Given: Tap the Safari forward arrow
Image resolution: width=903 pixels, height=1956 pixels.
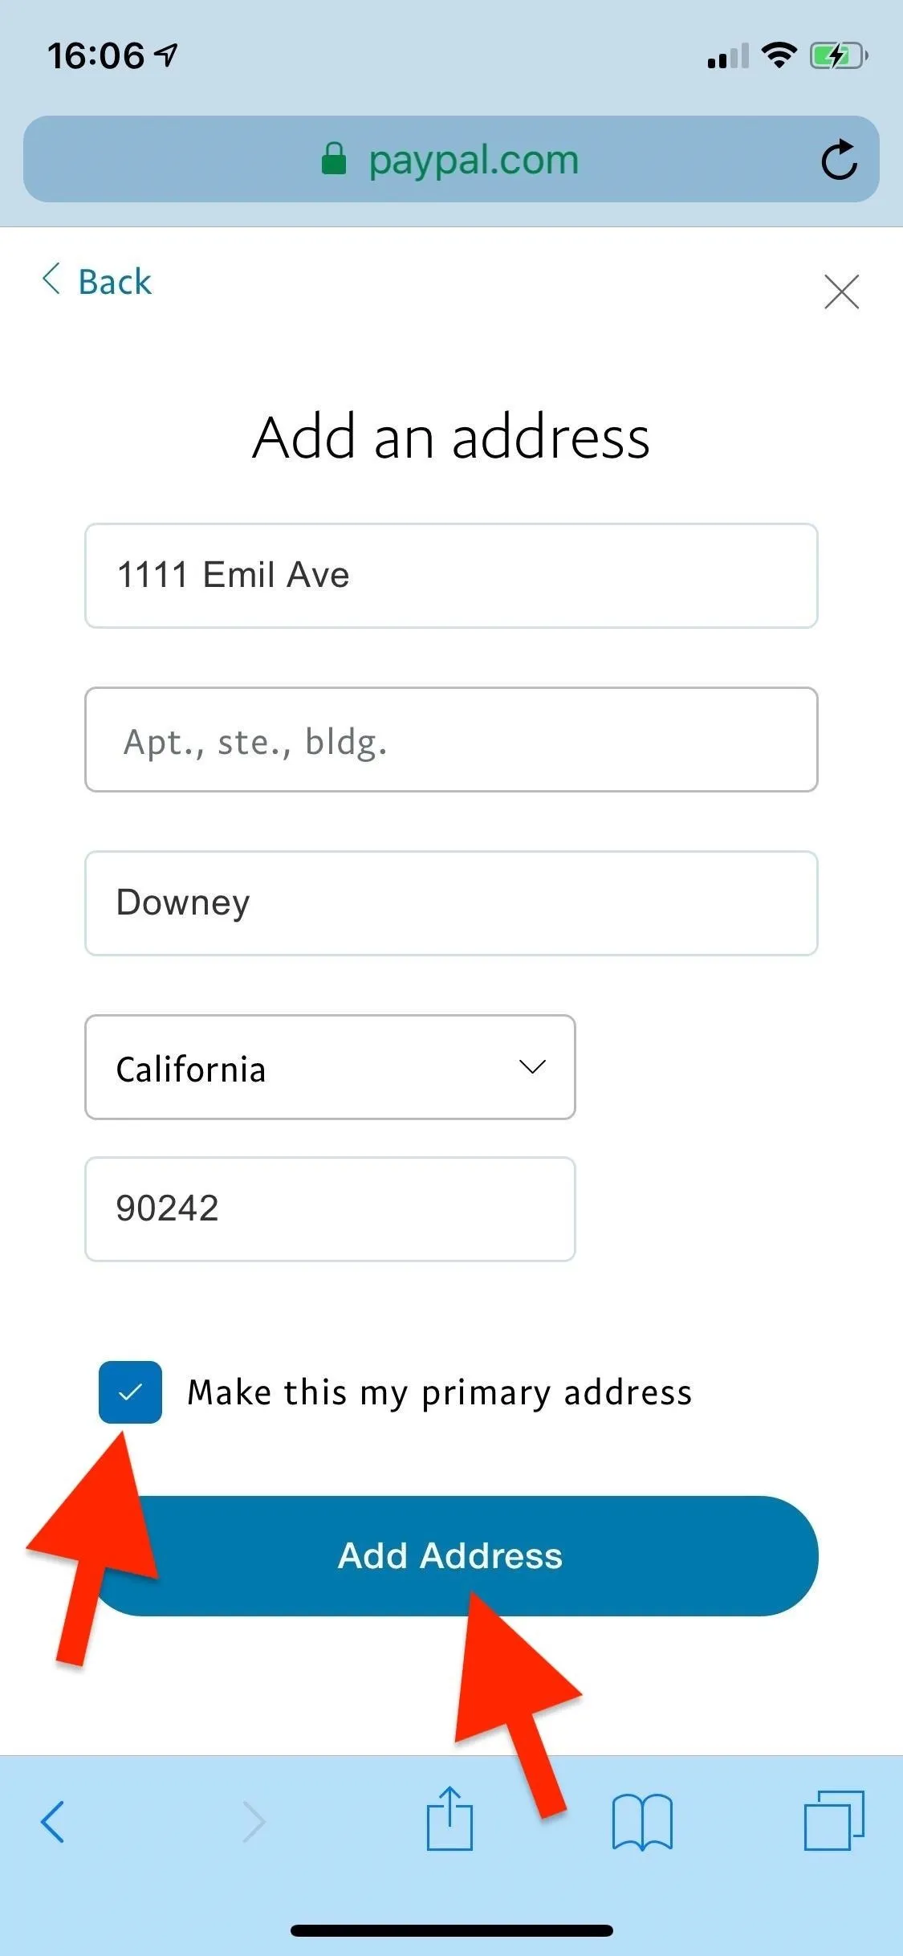Looking at the screenshot, I should pos(254,1821).
